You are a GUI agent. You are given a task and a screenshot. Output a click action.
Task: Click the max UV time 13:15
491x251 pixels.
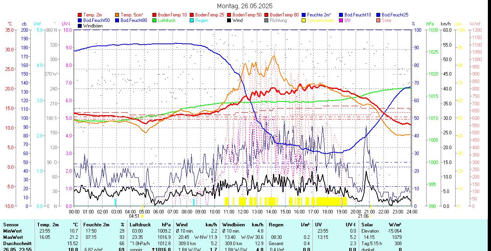[323, 237]
